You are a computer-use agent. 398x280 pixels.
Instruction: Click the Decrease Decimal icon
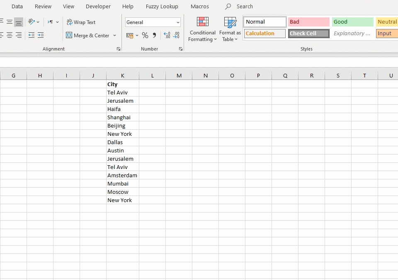176,36
